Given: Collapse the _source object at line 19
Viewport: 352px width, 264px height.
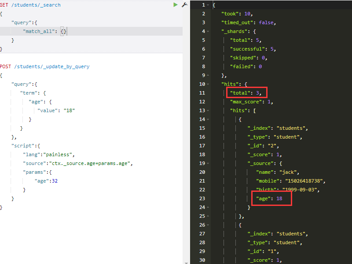Looking at the screenshot, I should click(207, 163).
